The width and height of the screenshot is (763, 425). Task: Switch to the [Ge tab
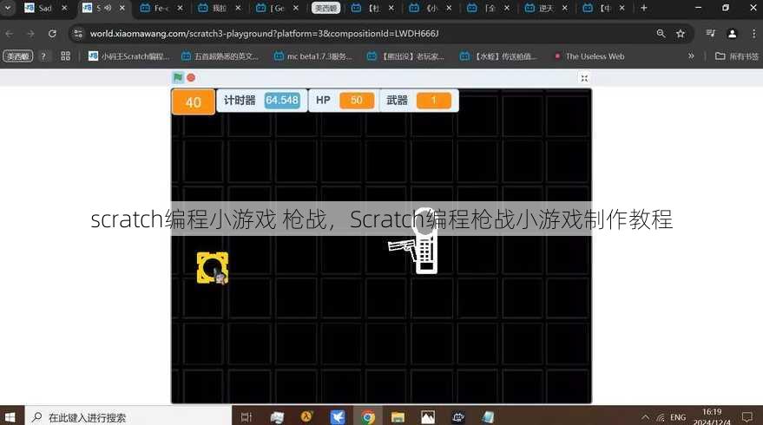click(276, 9)
